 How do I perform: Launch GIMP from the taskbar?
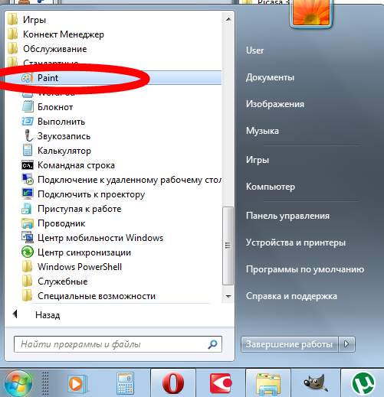pos(315,383)
